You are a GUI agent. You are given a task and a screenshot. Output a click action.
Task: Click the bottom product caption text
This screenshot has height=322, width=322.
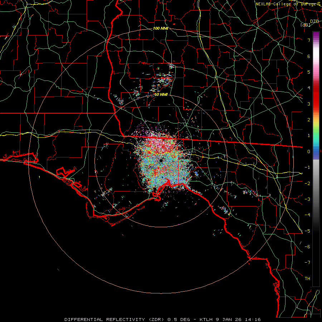[162, 319]
